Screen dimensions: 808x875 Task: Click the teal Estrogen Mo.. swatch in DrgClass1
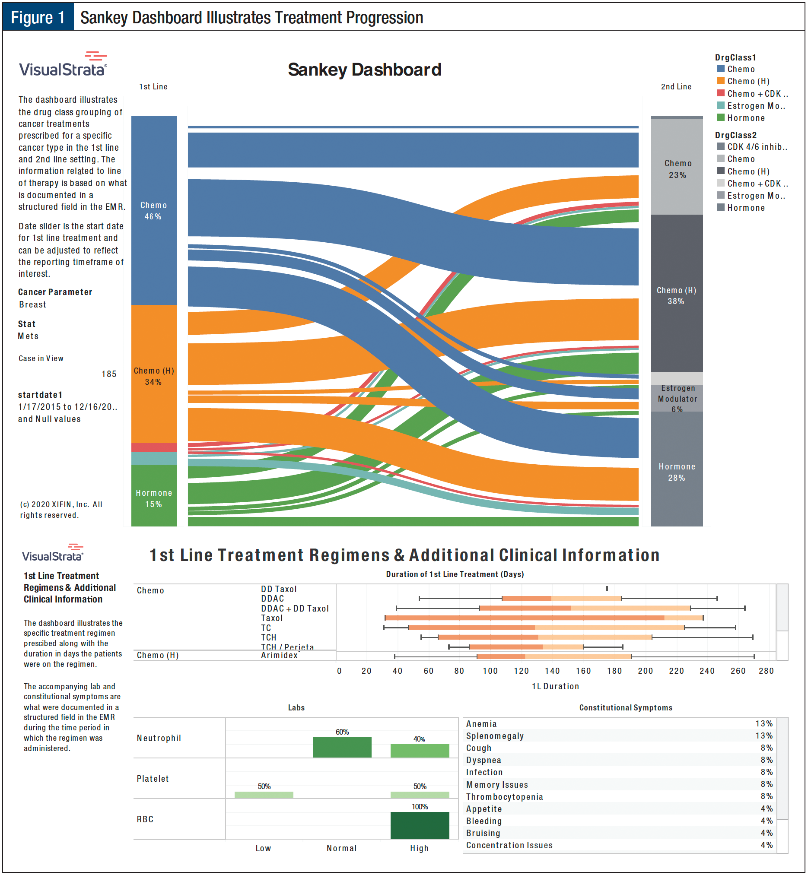click(721, 106)
